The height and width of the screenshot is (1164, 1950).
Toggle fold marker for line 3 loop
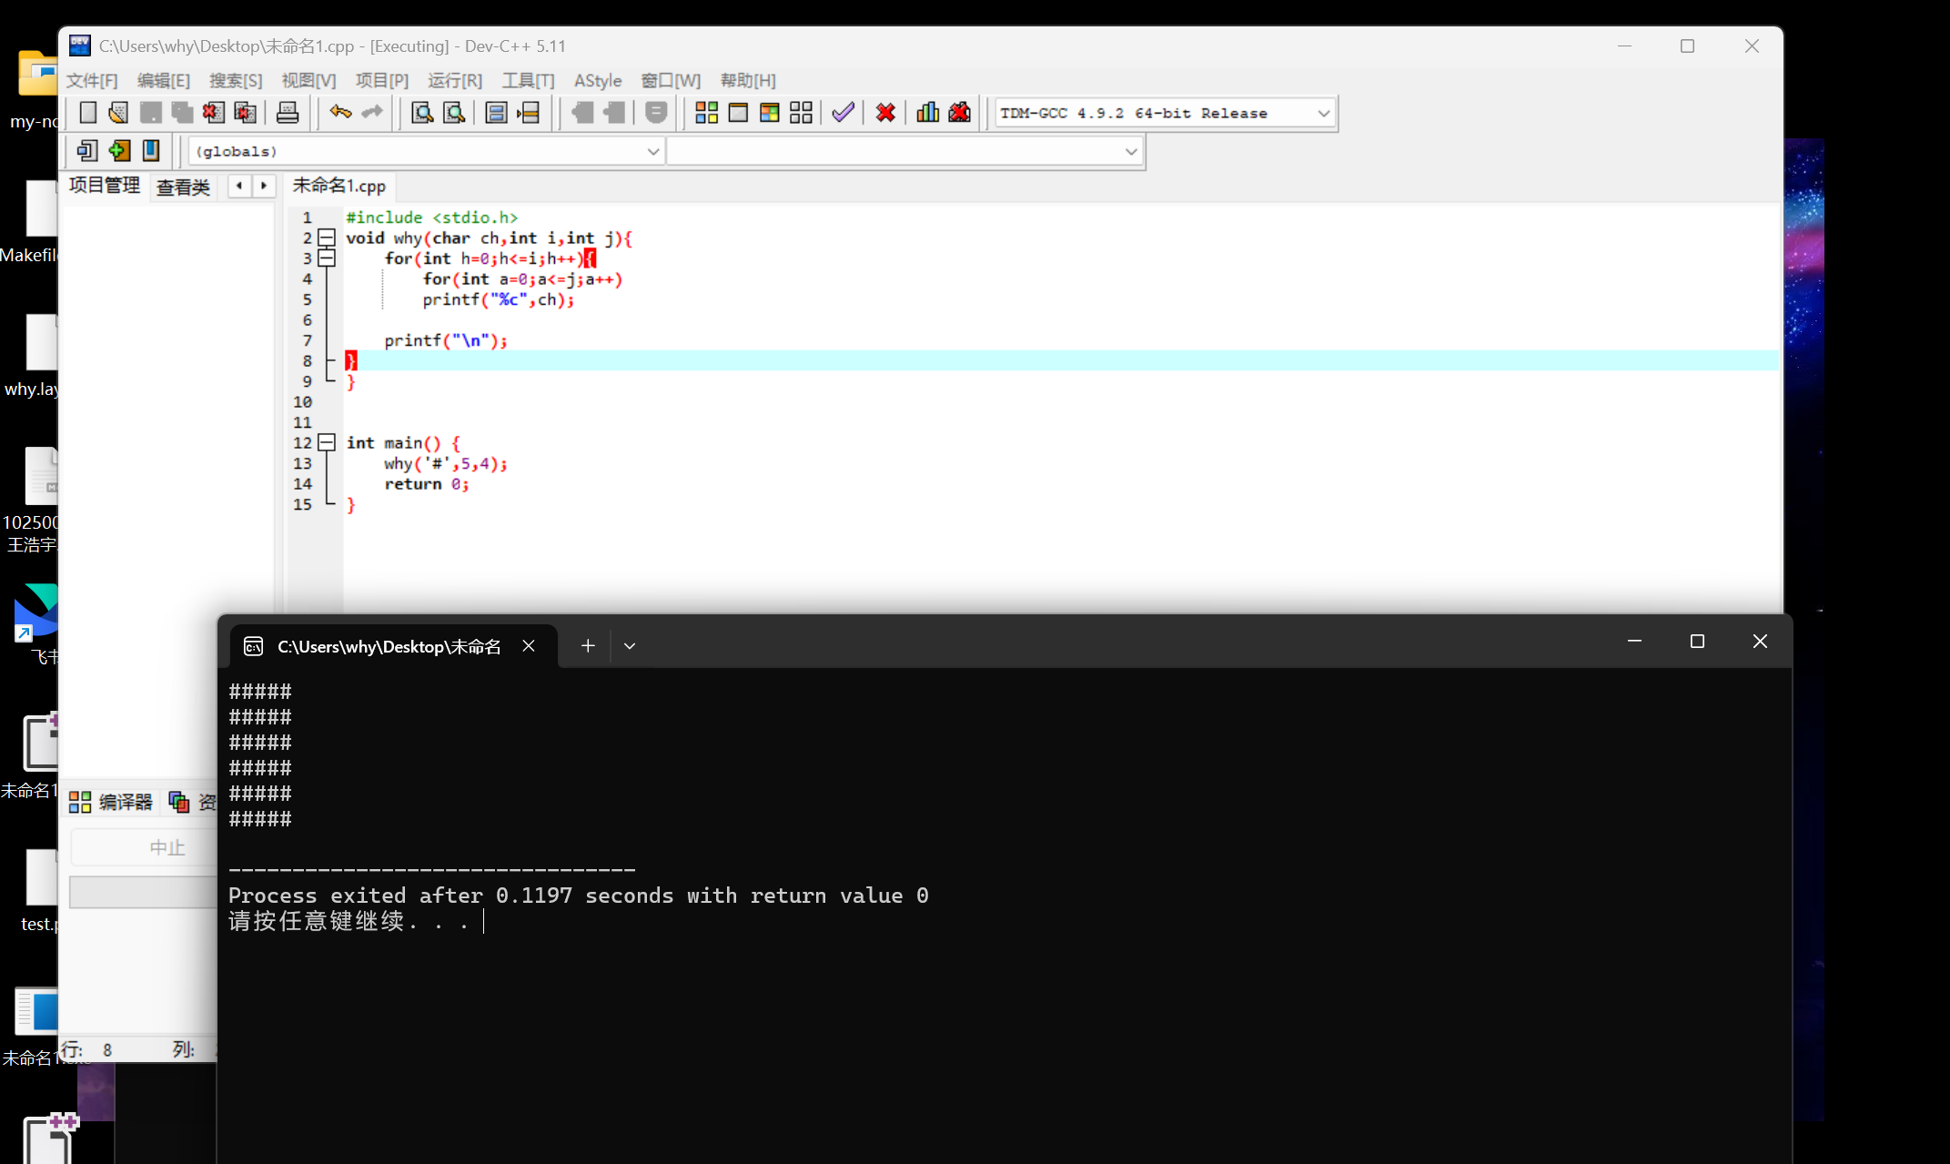[327, 258]
